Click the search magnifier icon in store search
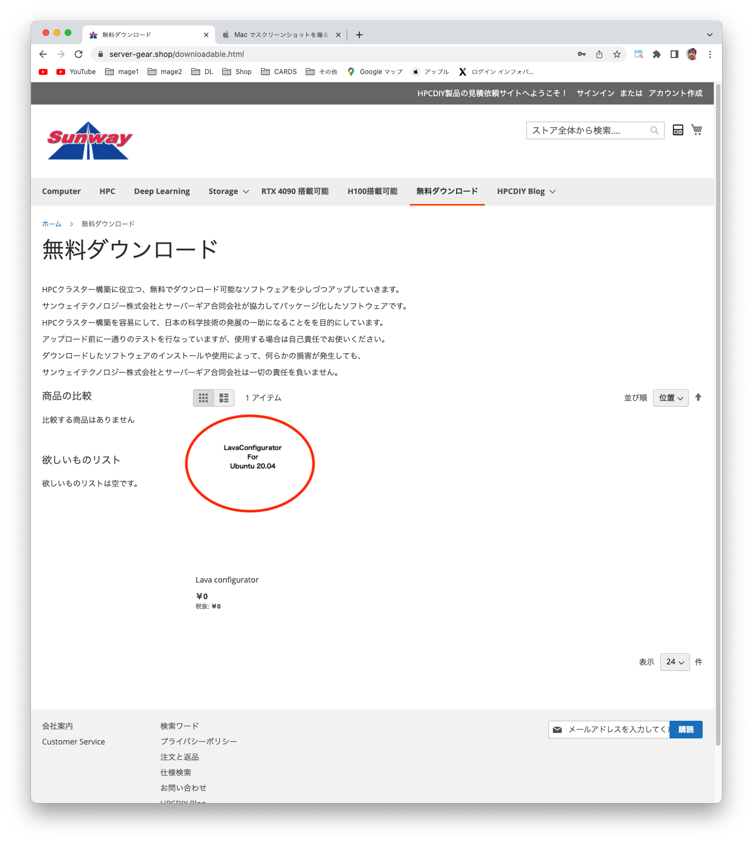The height and width of the screenshot is (844, 753). (x=655, y=130)
